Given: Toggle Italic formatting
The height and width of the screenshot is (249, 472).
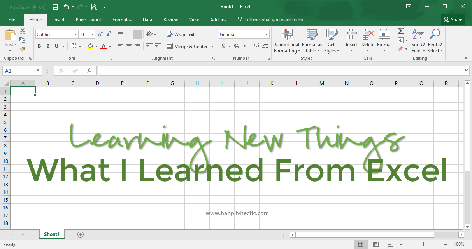Looking at the screenshot, I should (x=48, y=46).
